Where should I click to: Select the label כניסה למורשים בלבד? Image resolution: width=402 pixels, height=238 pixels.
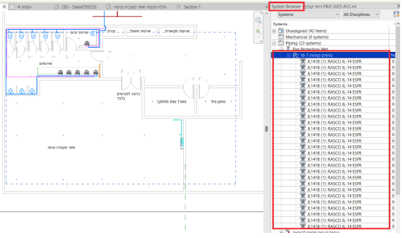(x=129, y=96)
